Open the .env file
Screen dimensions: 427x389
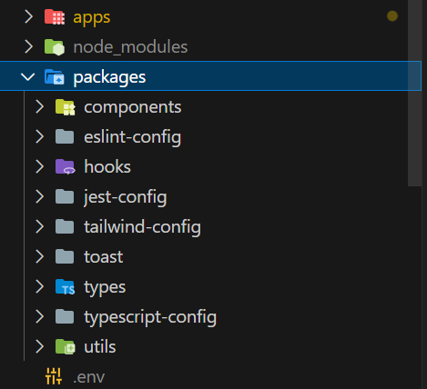(x=210, y=376)
